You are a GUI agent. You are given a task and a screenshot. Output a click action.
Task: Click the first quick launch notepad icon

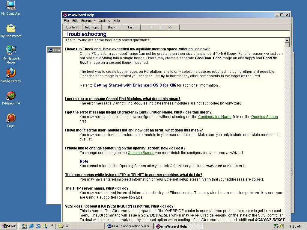tap(25, 226)
